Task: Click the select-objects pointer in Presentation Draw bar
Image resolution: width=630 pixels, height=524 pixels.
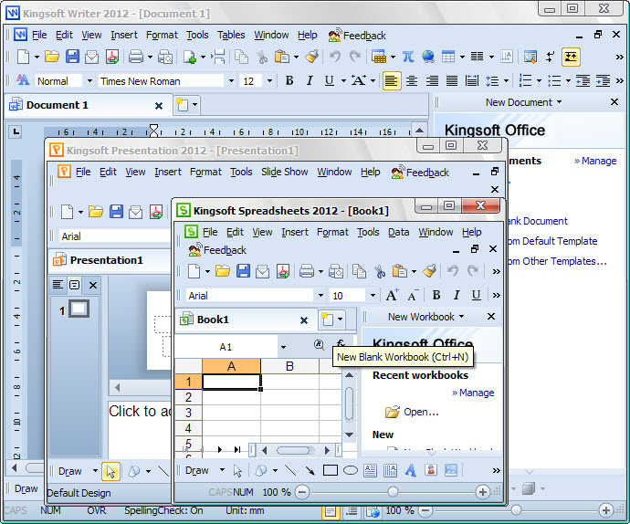Action: pyautogui.click(x=110, y=471)
